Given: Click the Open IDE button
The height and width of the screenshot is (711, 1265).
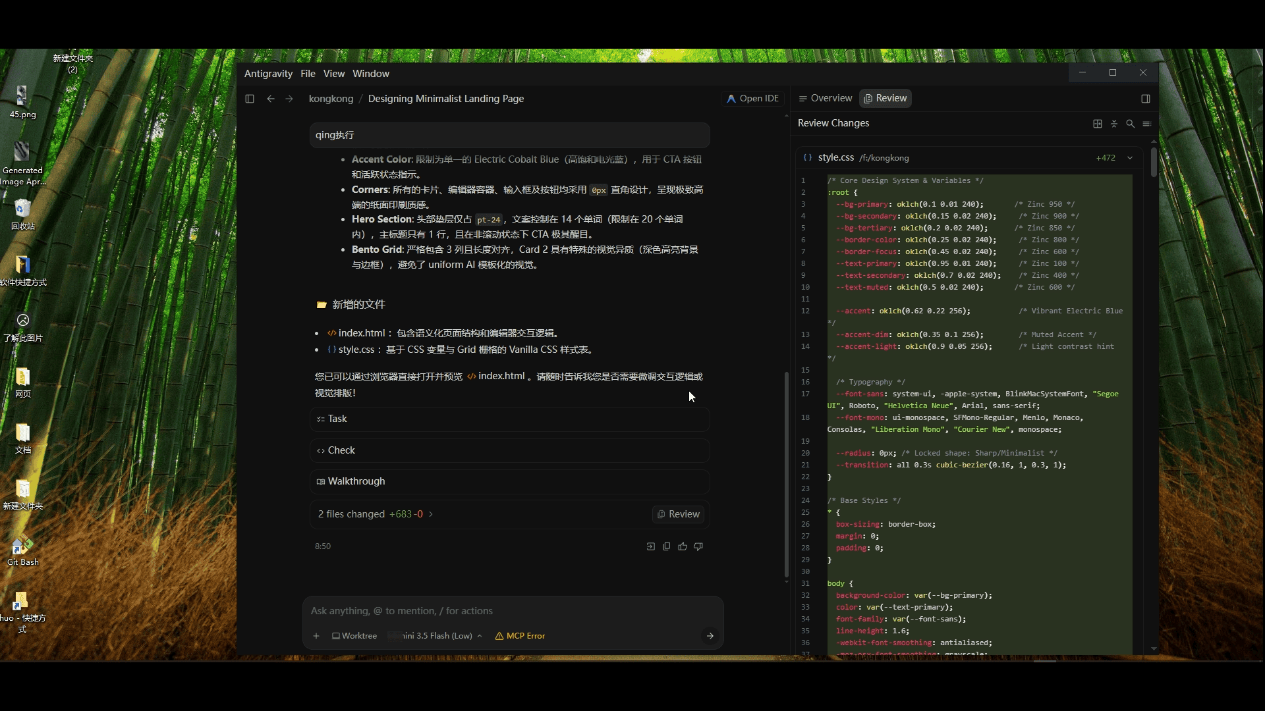Looking at the screenshot, I should (x=752, y=98).
